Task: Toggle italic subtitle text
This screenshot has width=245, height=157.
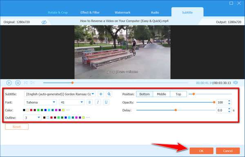Action: (98, 102)
